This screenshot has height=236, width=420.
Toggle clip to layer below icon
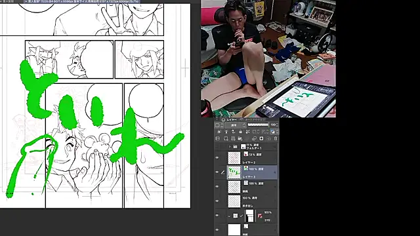(x=219, y=132)
